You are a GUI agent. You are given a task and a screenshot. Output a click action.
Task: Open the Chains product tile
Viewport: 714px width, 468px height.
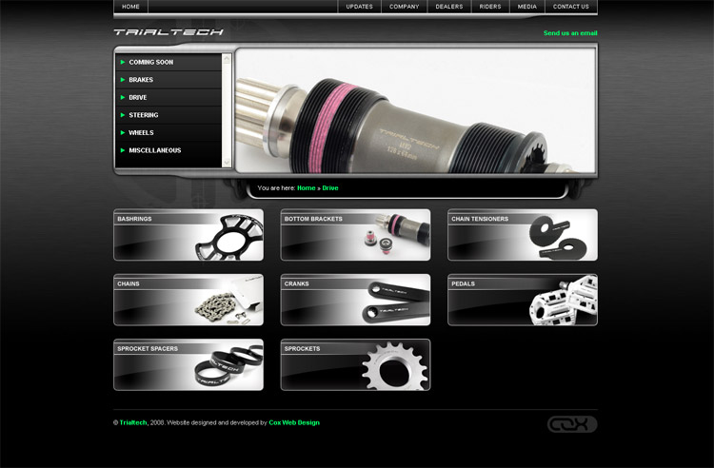(x=188, y=300)
